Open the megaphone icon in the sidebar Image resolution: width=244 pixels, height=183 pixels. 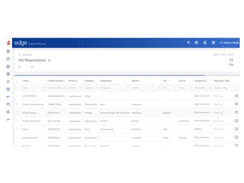8,97
